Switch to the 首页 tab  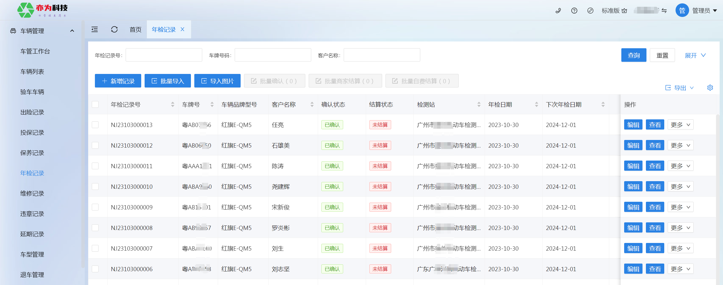point(135,29)
